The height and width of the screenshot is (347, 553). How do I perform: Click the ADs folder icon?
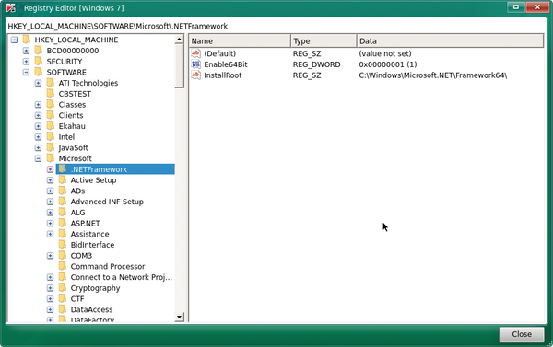pos(63,191)
